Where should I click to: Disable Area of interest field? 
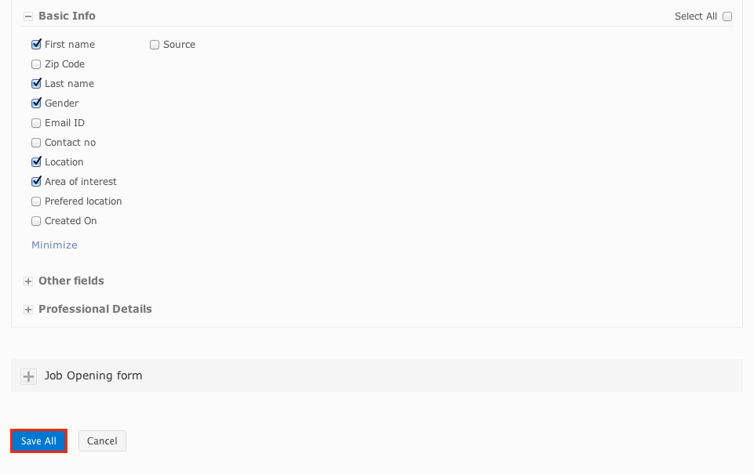click(36, 182)
